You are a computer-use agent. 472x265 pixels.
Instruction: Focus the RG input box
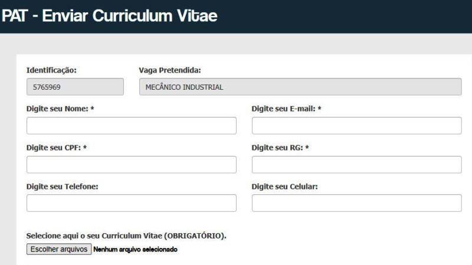click(356, 165)
